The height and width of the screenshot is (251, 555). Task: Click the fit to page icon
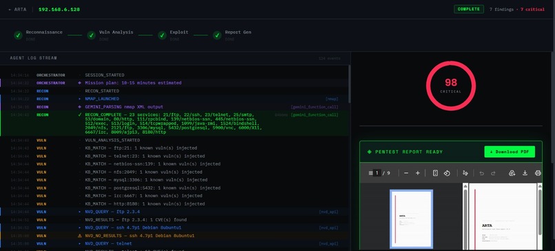(435, 173)
